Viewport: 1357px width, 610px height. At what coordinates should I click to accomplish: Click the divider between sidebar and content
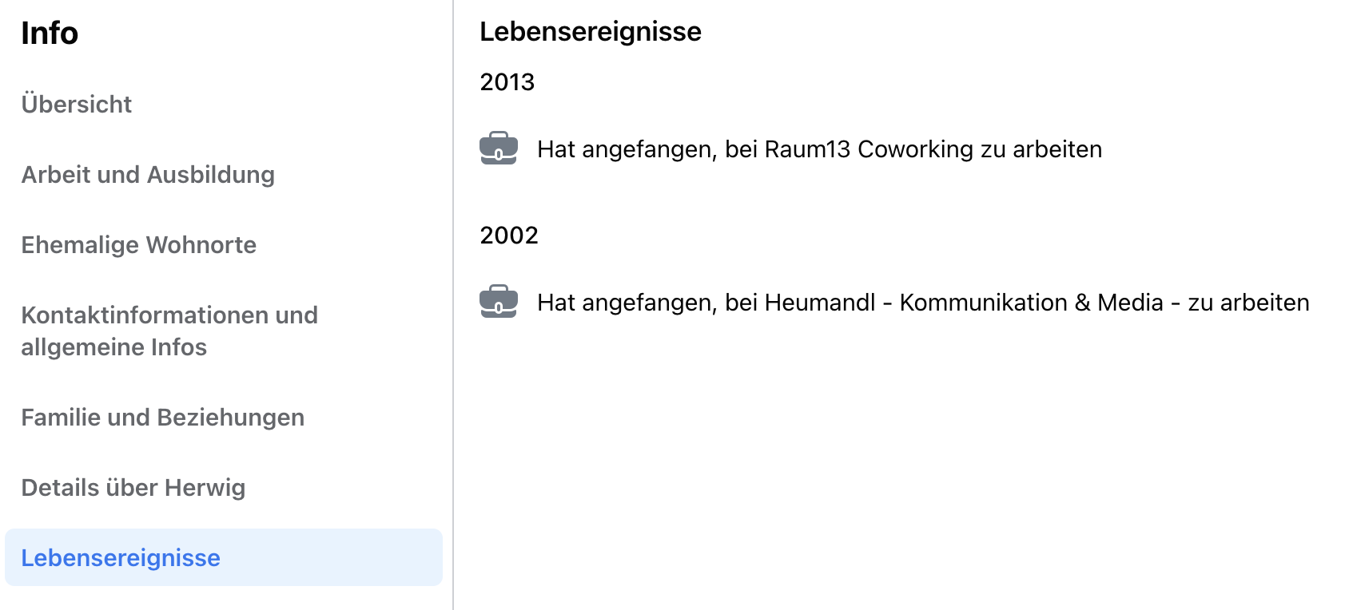point(453,305)
